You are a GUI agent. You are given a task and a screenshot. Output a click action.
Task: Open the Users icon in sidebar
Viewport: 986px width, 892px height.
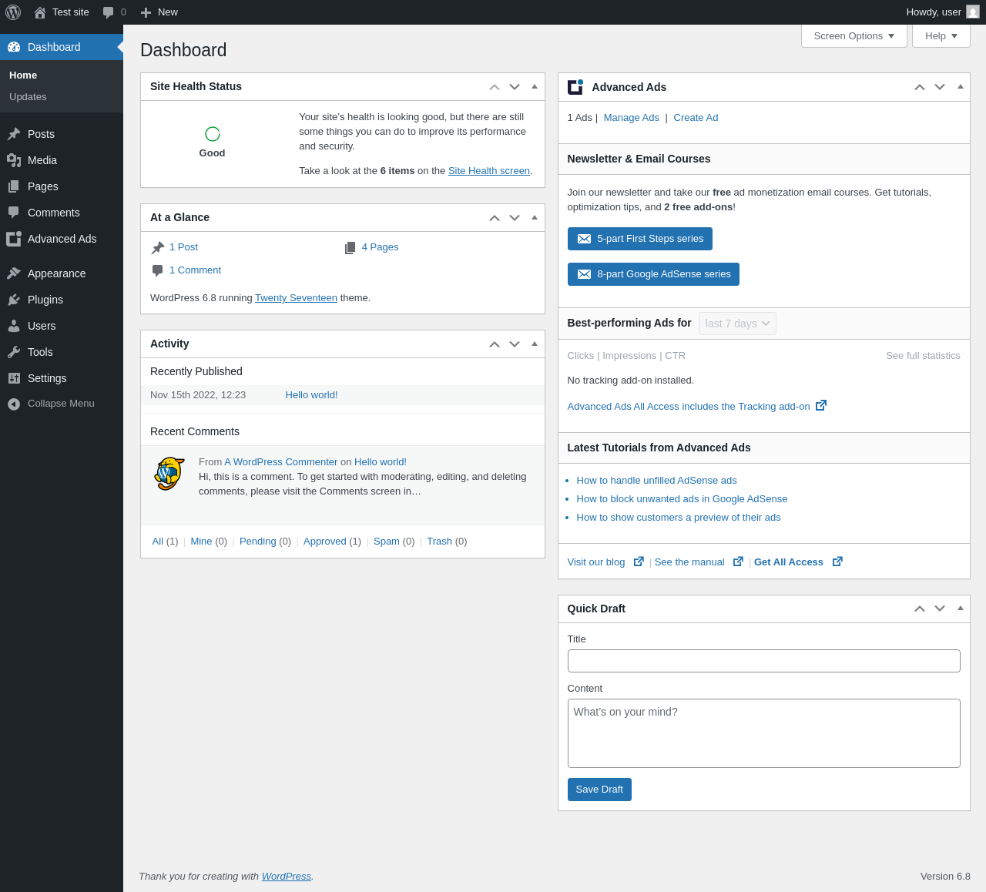tap(14, 326)
